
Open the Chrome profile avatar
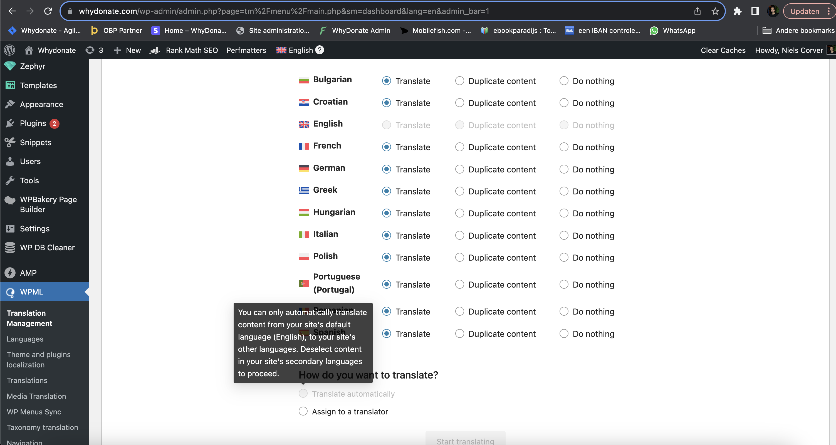(773, 11)
